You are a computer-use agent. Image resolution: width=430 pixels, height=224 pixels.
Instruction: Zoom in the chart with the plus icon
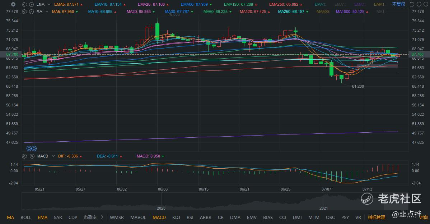(x=425, y=4)
